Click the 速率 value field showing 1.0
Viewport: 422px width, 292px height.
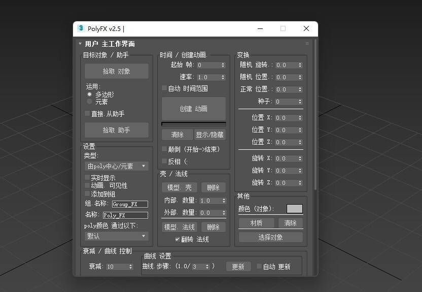209,77
